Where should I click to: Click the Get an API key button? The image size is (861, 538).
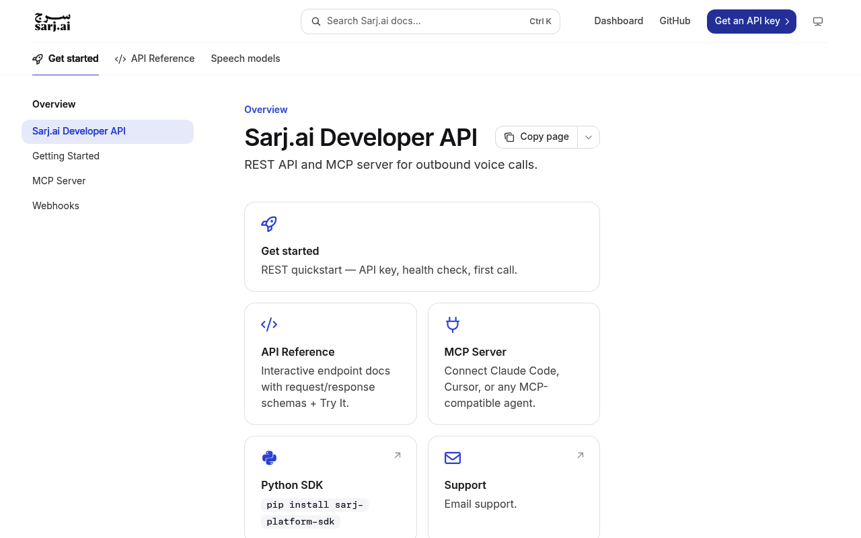tap(751, 22)
